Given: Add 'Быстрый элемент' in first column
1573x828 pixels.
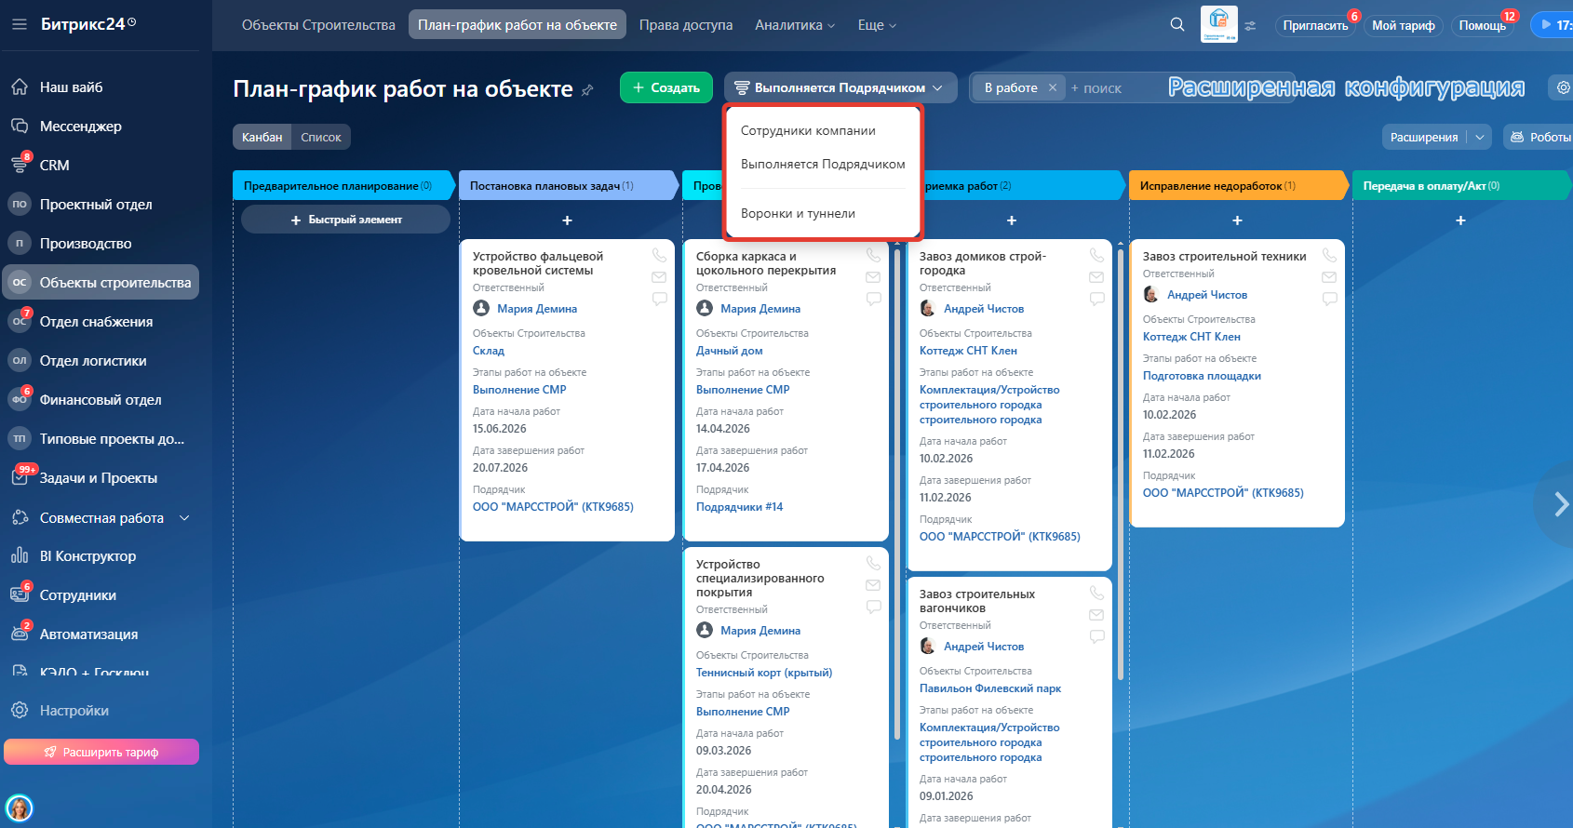Looking at the screenshot, I should [x=345, y=220].
